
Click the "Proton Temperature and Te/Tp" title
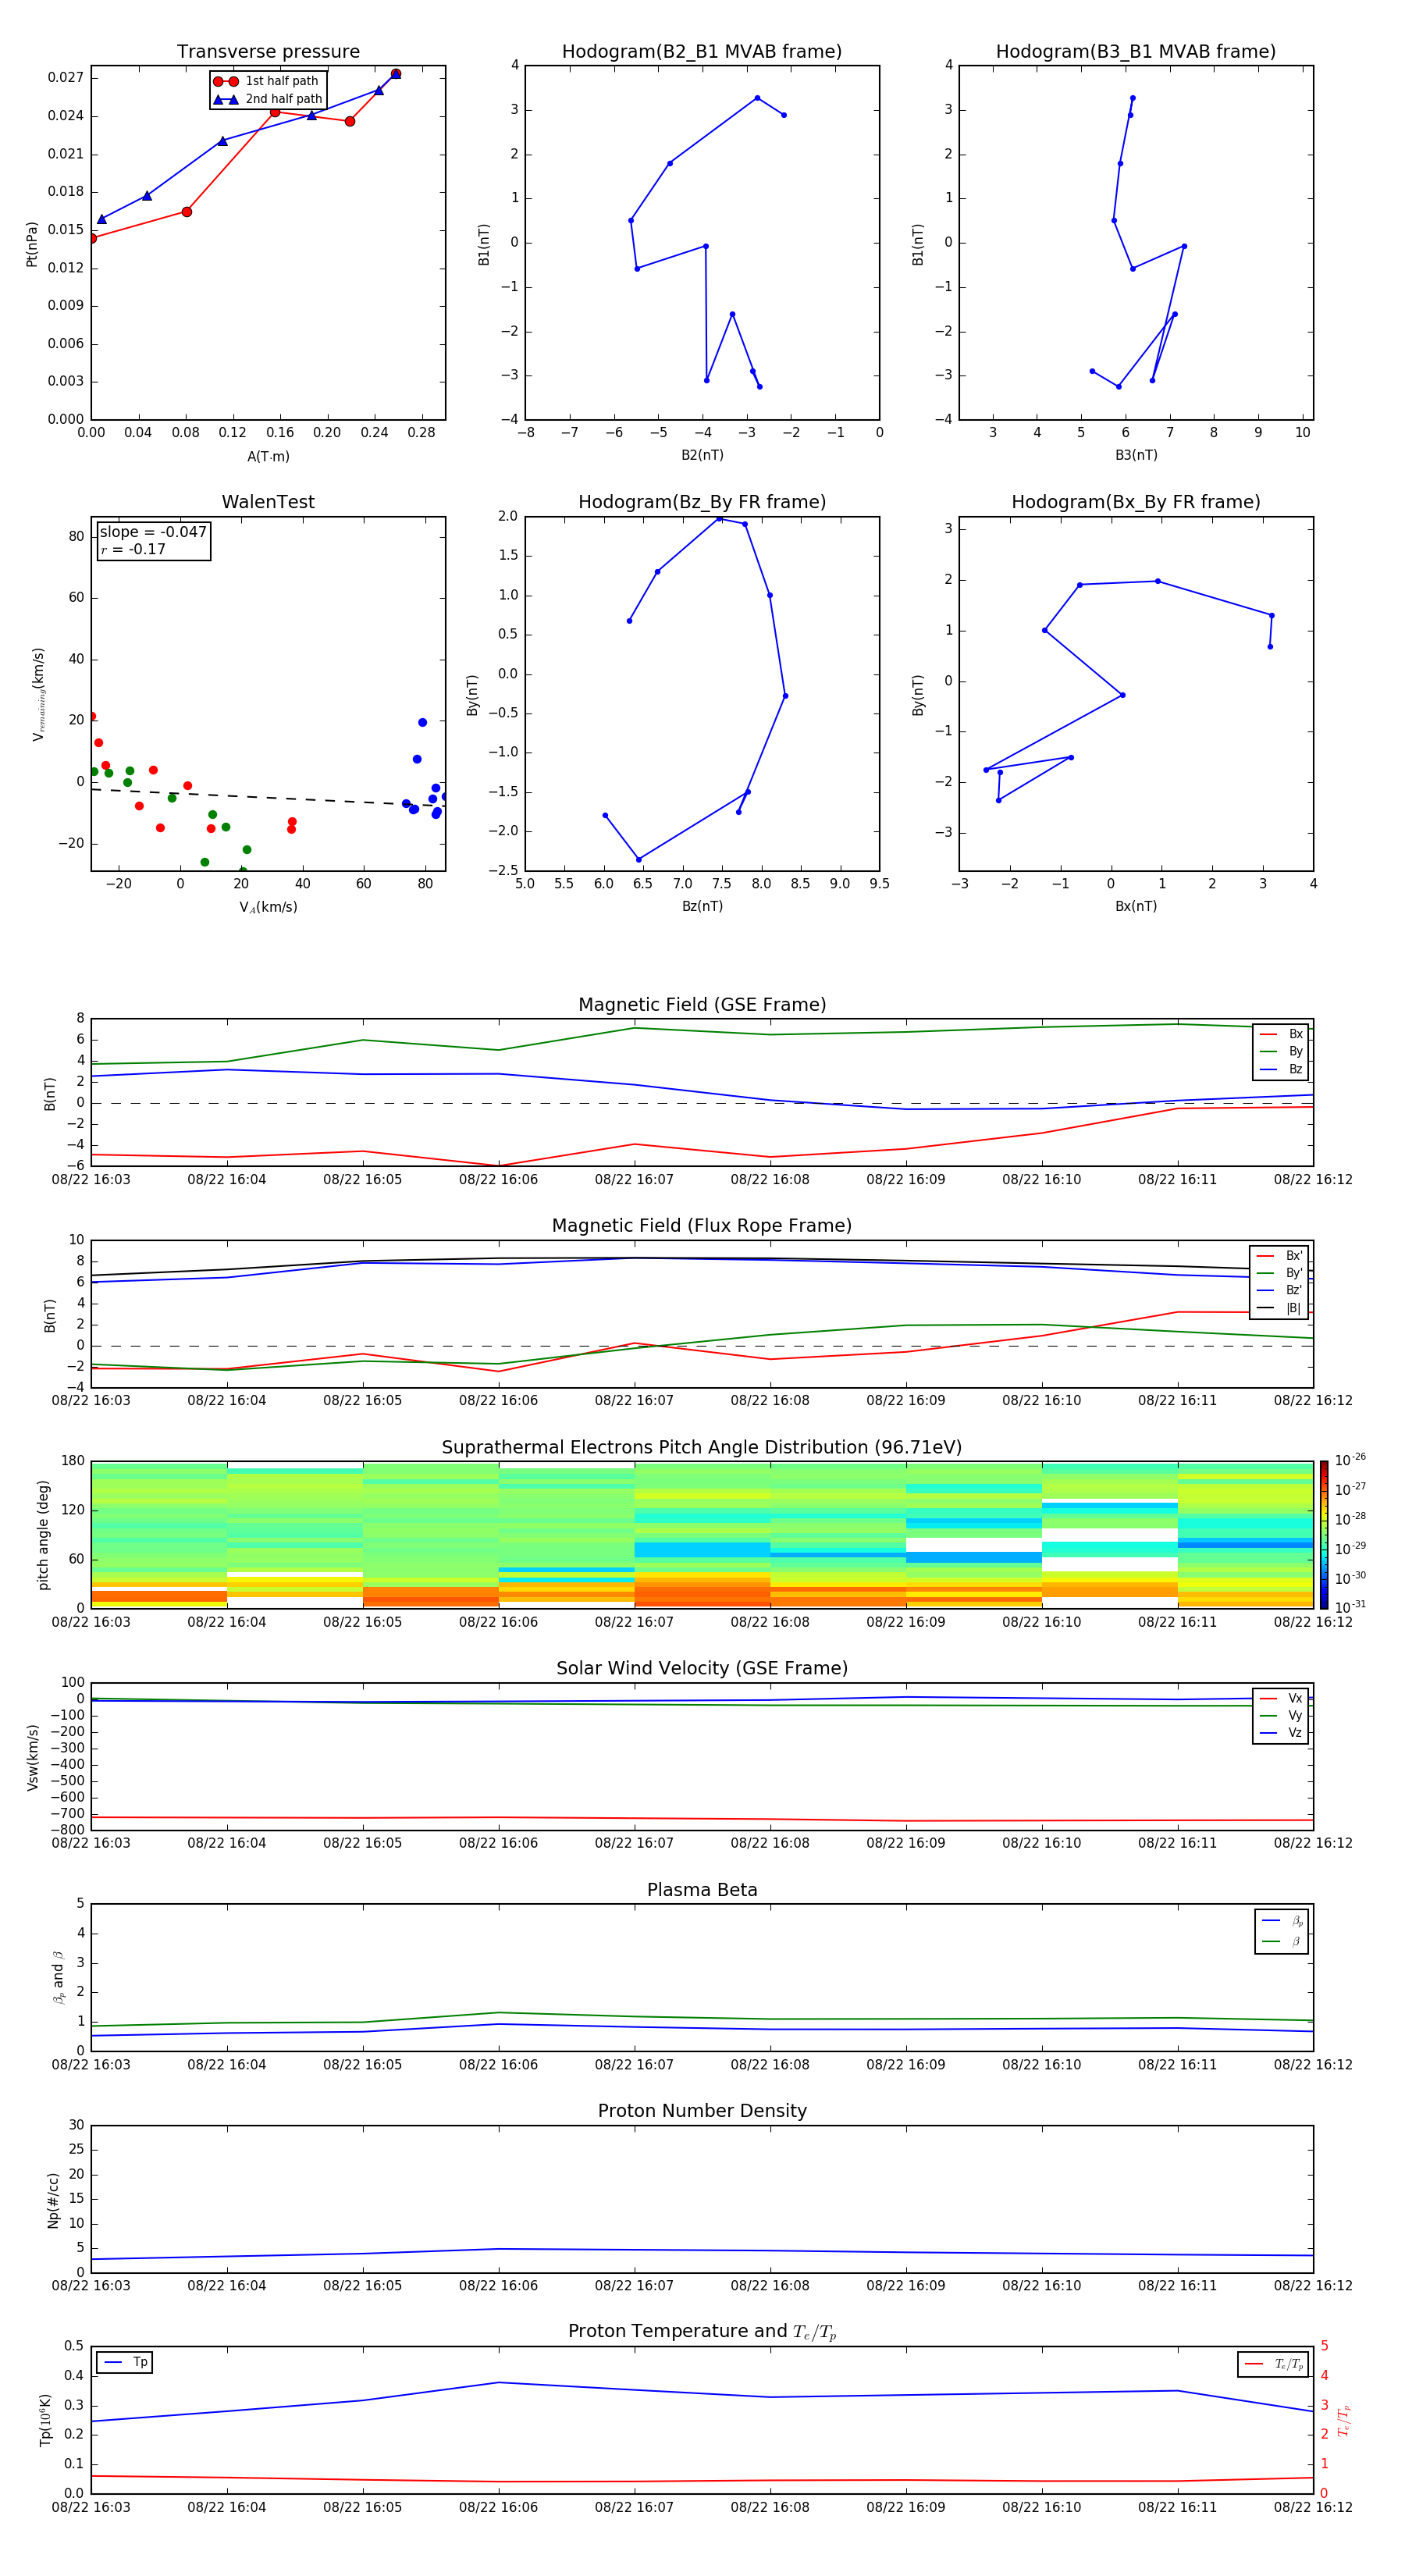click(x=702, y=2332)
